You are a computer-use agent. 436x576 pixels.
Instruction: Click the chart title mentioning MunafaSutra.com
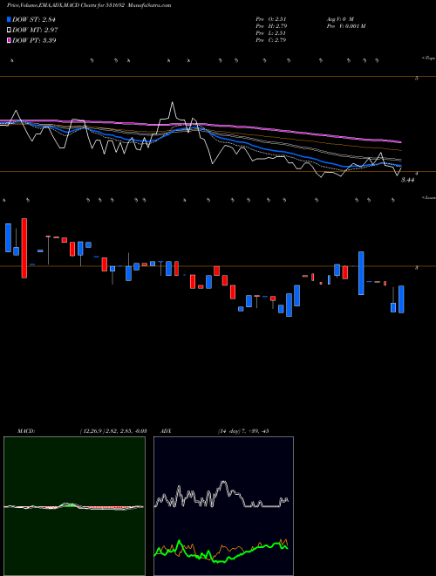89,5
